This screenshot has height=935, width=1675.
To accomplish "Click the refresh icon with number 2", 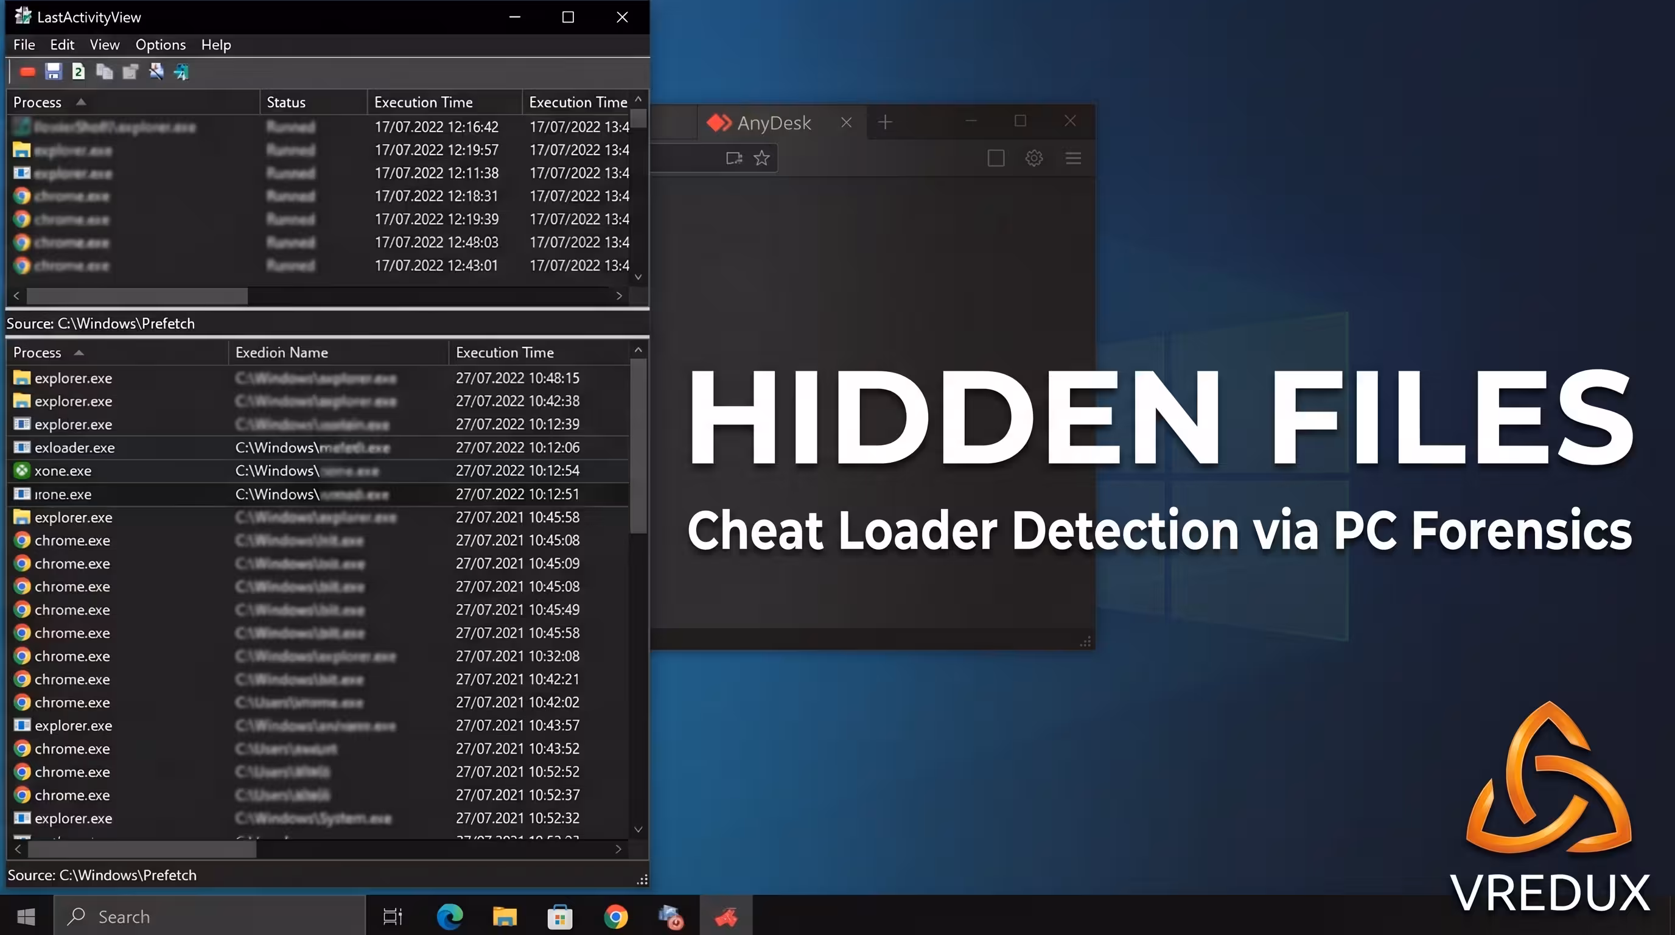I will pos(78,71).
